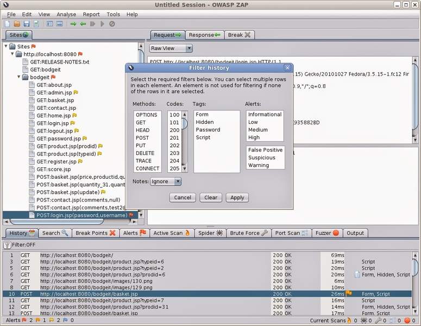The image size is (421, 326).
Task: Click the Cancel button in Filter history
Action: pos(183,197)
